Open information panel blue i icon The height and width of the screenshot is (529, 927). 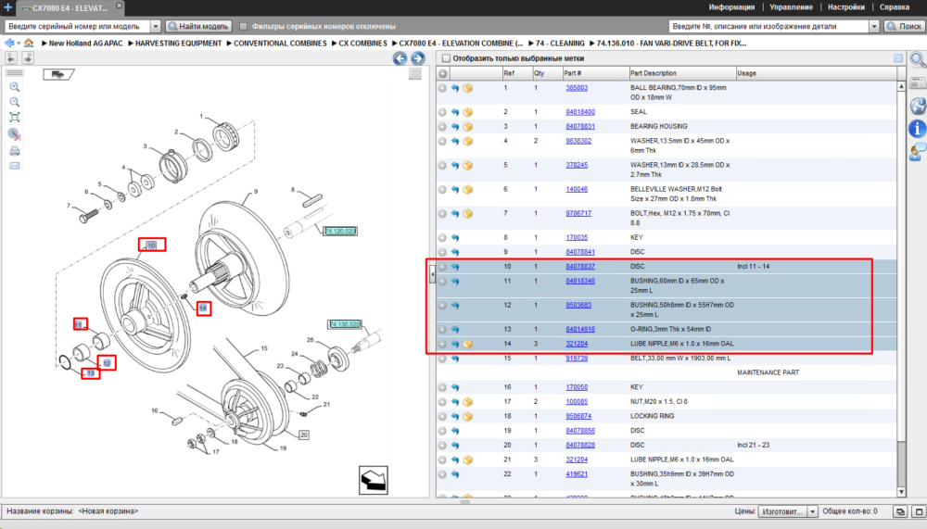pyautogui.click(x=917, y=128)
